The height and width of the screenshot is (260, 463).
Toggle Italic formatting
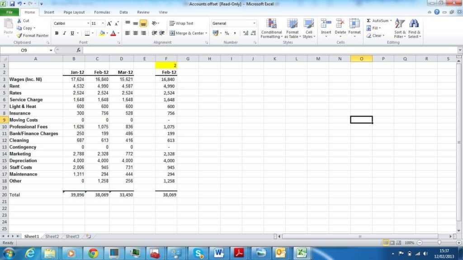pos(65,33)
